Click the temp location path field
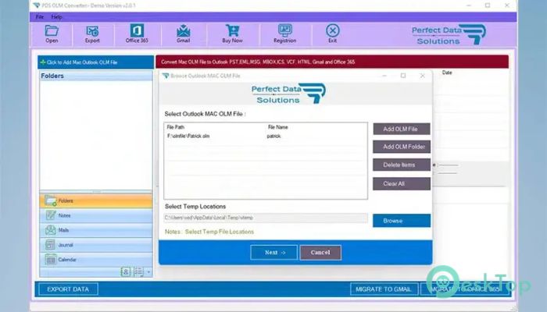This screenshot has width=547, height=312. pos(266,218)
